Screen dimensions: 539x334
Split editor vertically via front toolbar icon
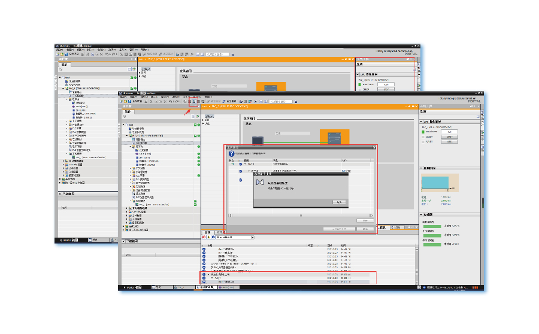266,102
